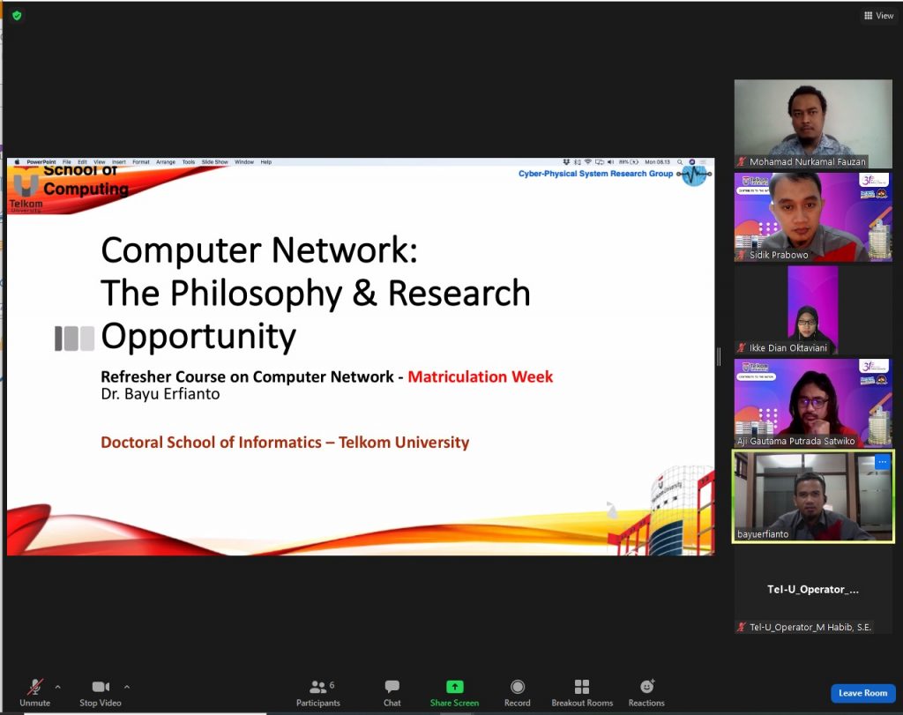
Task: Start recording with the Record button
Action: (517, 693)
